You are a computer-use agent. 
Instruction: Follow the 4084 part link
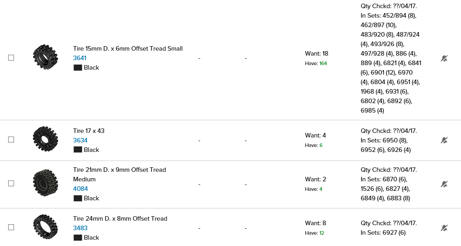pos(81,189)
